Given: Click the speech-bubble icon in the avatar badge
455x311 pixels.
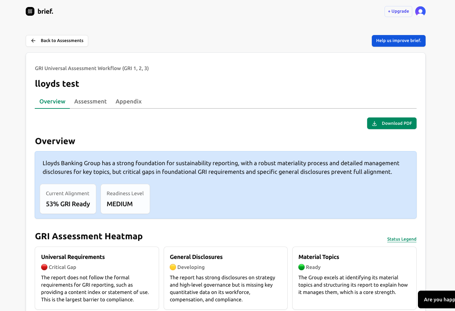Looking at the screenshot, I should [x=420, y=11].
